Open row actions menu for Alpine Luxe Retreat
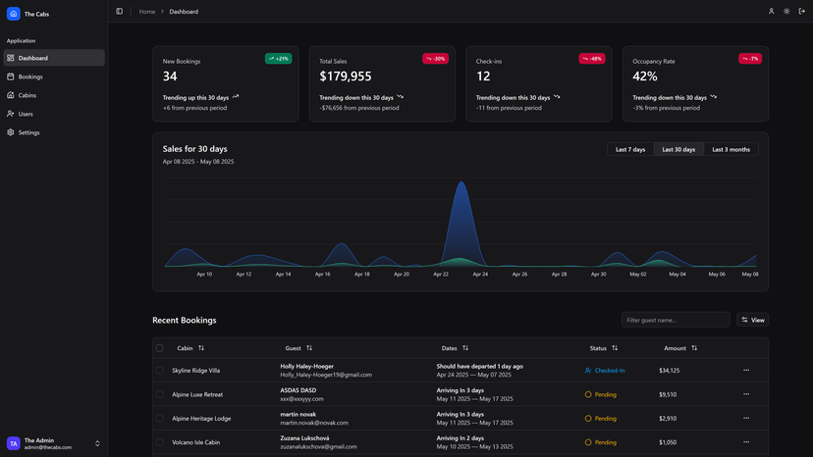813x457 pixels. (746, 394)
